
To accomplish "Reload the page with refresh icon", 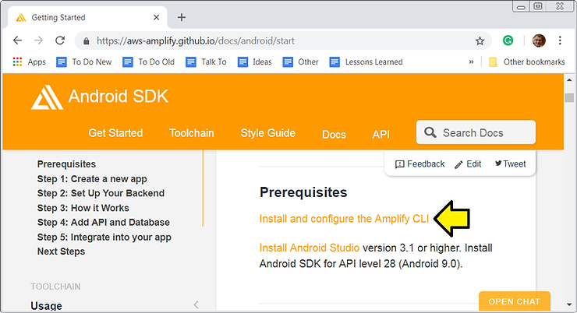I will [x=60, y=40].
